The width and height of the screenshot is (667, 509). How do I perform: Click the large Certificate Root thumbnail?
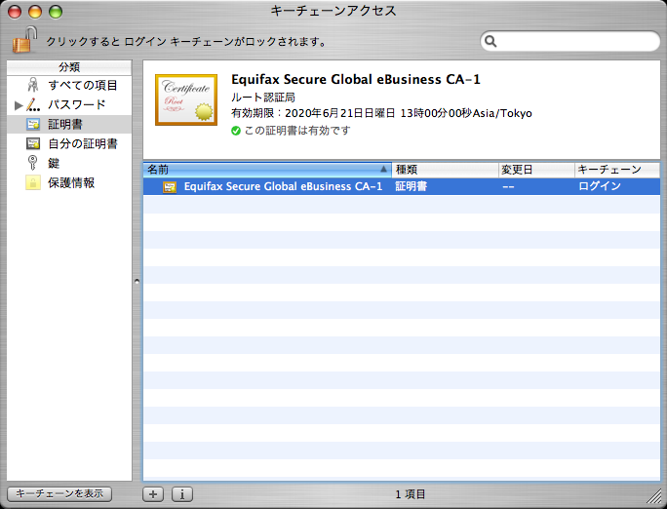click(x=186, y=99)
